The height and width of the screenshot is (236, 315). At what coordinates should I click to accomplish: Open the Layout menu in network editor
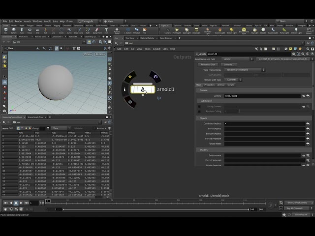click(x=157, y=49)
